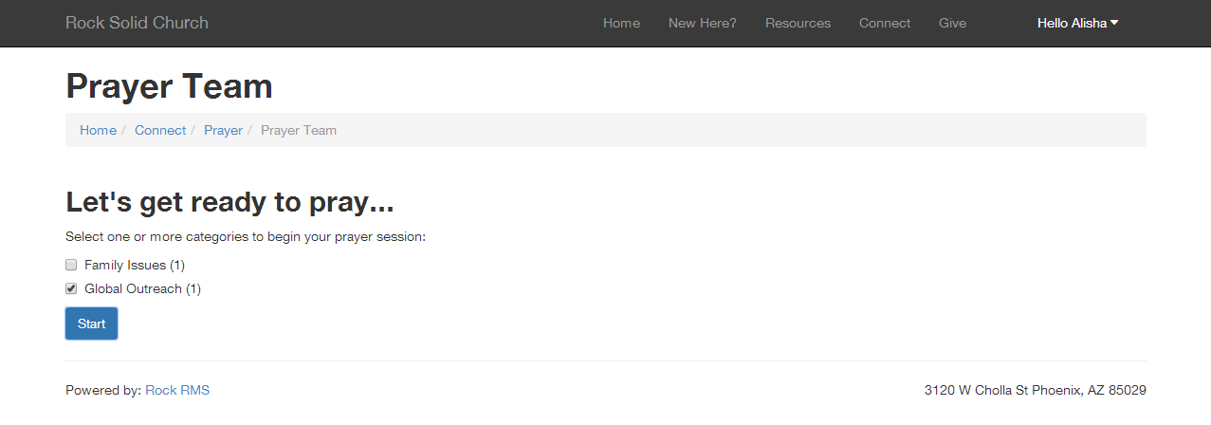1211x425 pixels.
Task: Click the Let's get ready to pray heading
Action: [x=229, y=202]
